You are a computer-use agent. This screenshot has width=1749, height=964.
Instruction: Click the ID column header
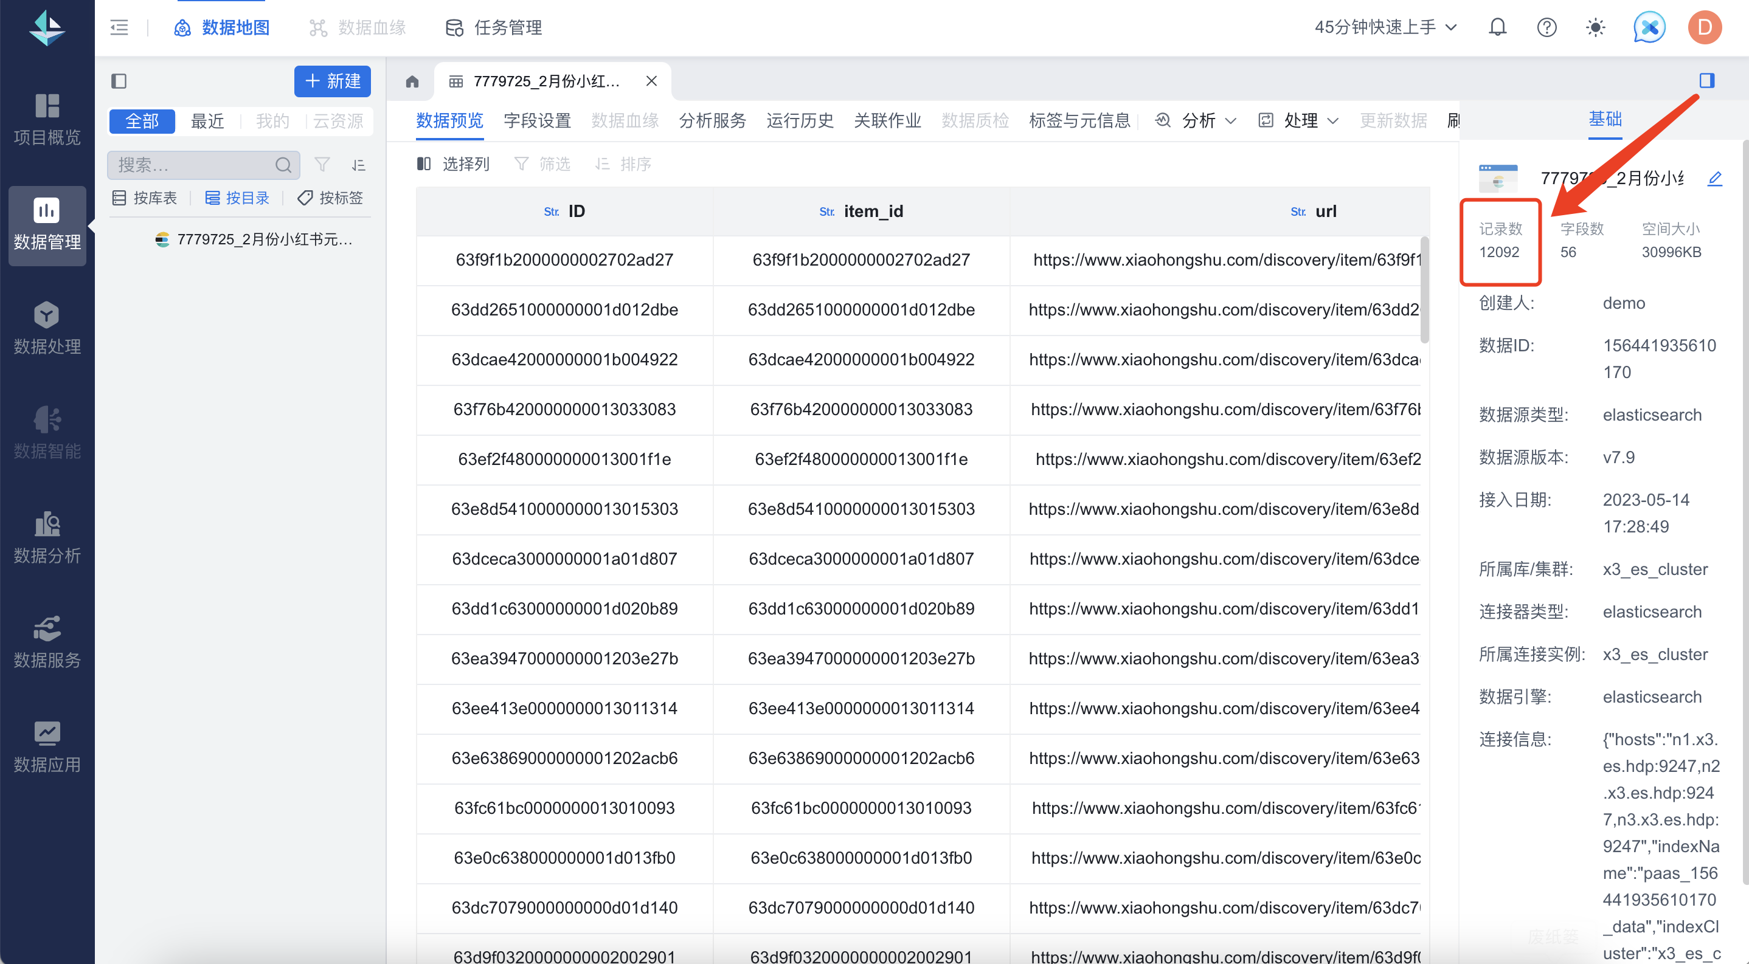tap(564, 212)
